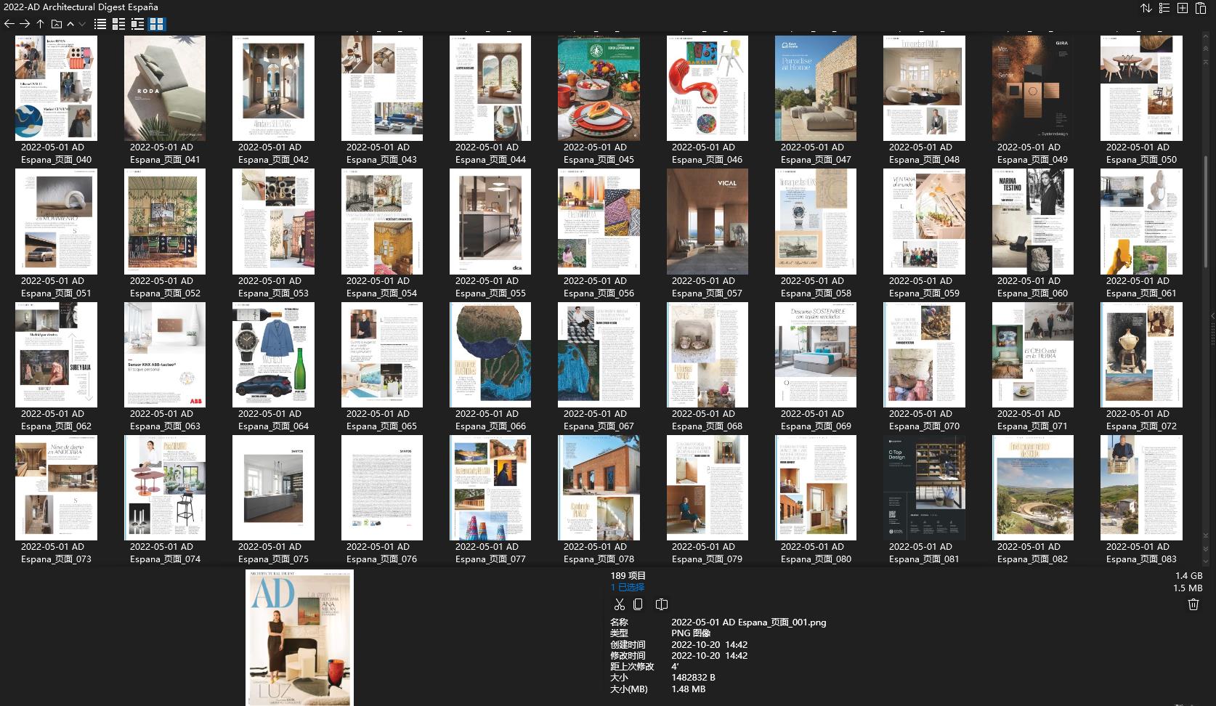Click the paste clipboard icon on the toolbar
This screenshot has width=1216, height=706.
pos(1202,8)
